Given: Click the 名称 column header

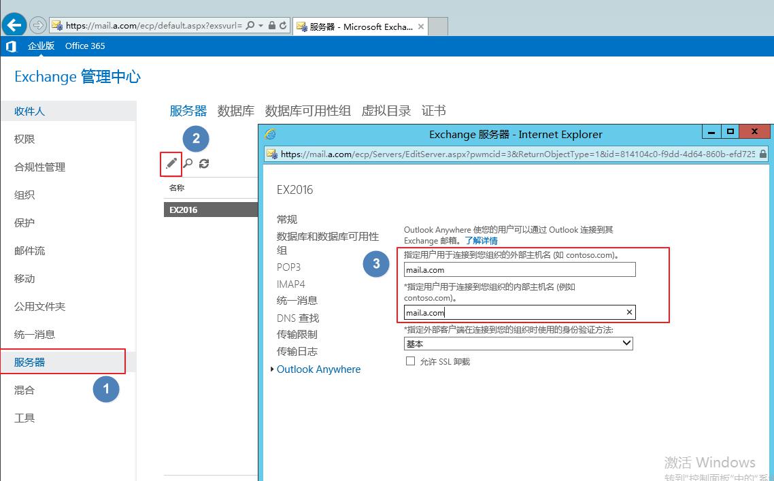Looking at the screenshot, I should tap(177, 188).
